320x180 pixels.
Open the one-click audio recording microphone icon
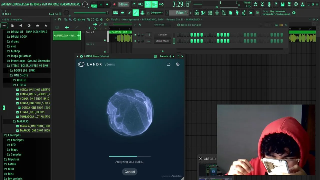(x=269, y=4)
